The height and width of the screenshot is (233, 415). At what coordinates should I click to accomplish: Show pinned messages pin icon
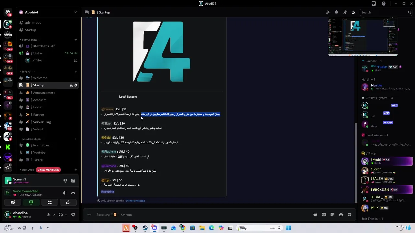point(345,12)
